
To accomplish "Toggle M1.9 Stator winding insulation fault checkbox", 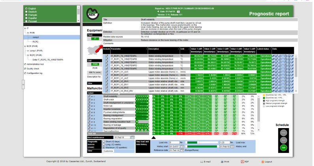I will pyautogui.click(x=89, y=122).
